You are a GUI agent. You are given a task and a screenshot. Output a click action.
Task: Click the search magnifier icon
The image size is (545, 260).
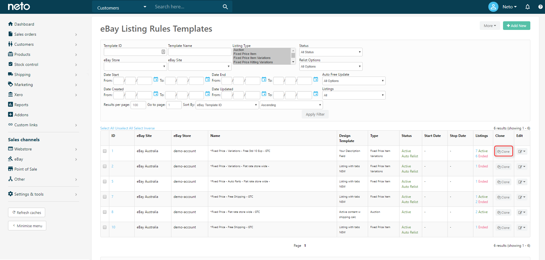coord(225,7)
